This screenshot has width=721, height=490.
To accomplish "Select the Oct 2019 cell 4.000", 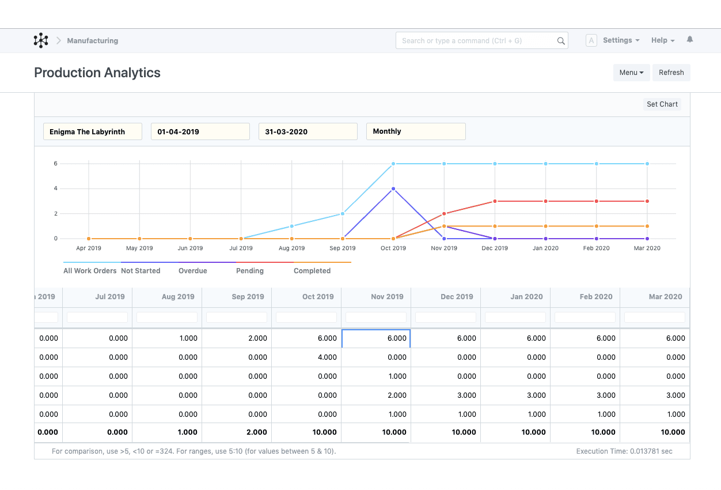I will click(x=306, y=357).
